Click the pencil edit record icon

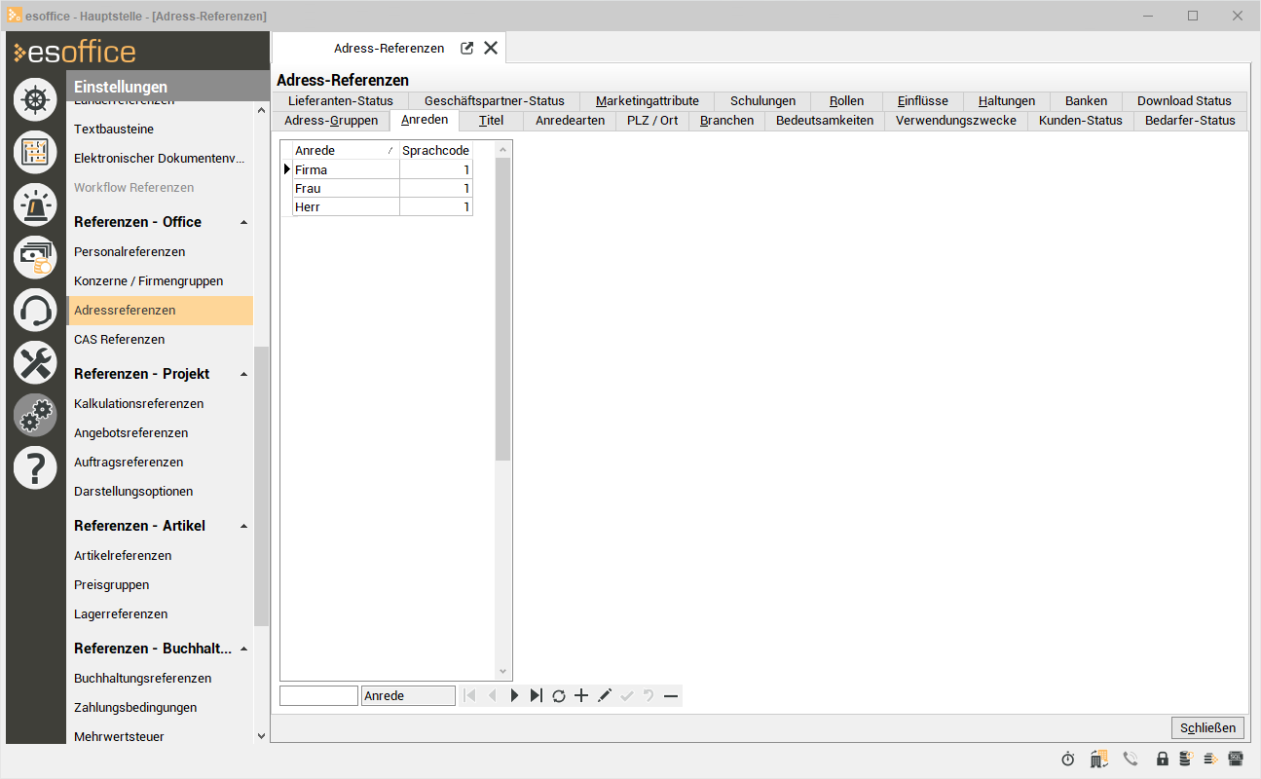pos(604,695)
